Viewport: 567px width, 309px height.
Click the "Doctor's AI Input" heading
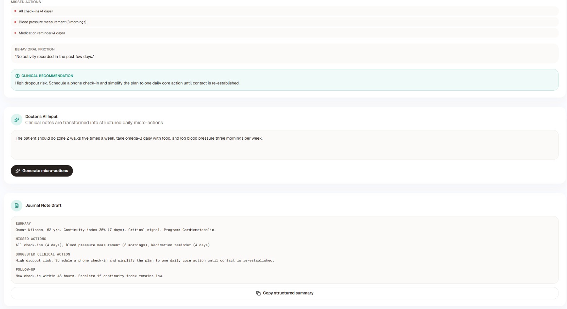41,117
